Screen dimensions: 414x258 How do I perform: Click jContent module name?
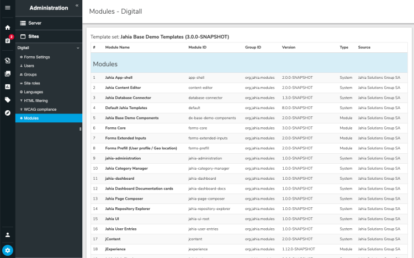pos(113,239)
